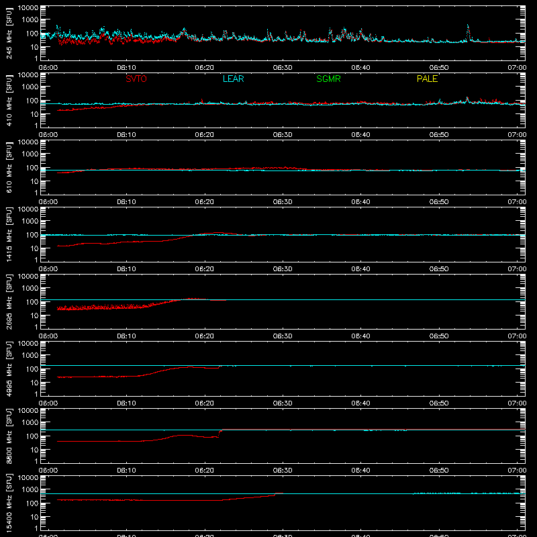Image resolution: width=537 pixels, height=537 pixels.
Task: Select the "1415 MHz [SFU]" axis title
Action: coord(9,234)
